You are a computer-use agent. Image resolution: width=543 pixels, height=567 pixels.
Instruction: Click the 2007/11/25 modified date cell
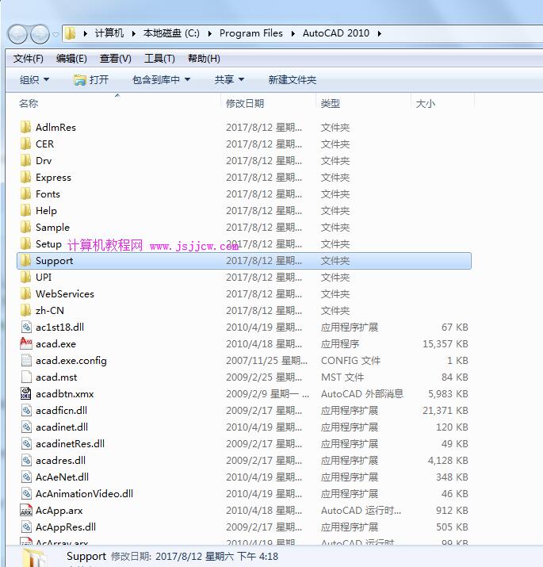267,361
